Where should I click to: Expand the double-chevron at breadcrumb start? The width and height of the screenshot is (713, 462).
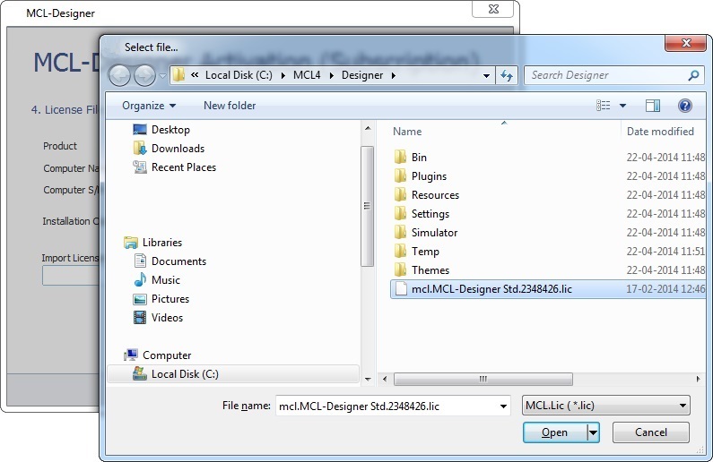click(x=195, y=75)
